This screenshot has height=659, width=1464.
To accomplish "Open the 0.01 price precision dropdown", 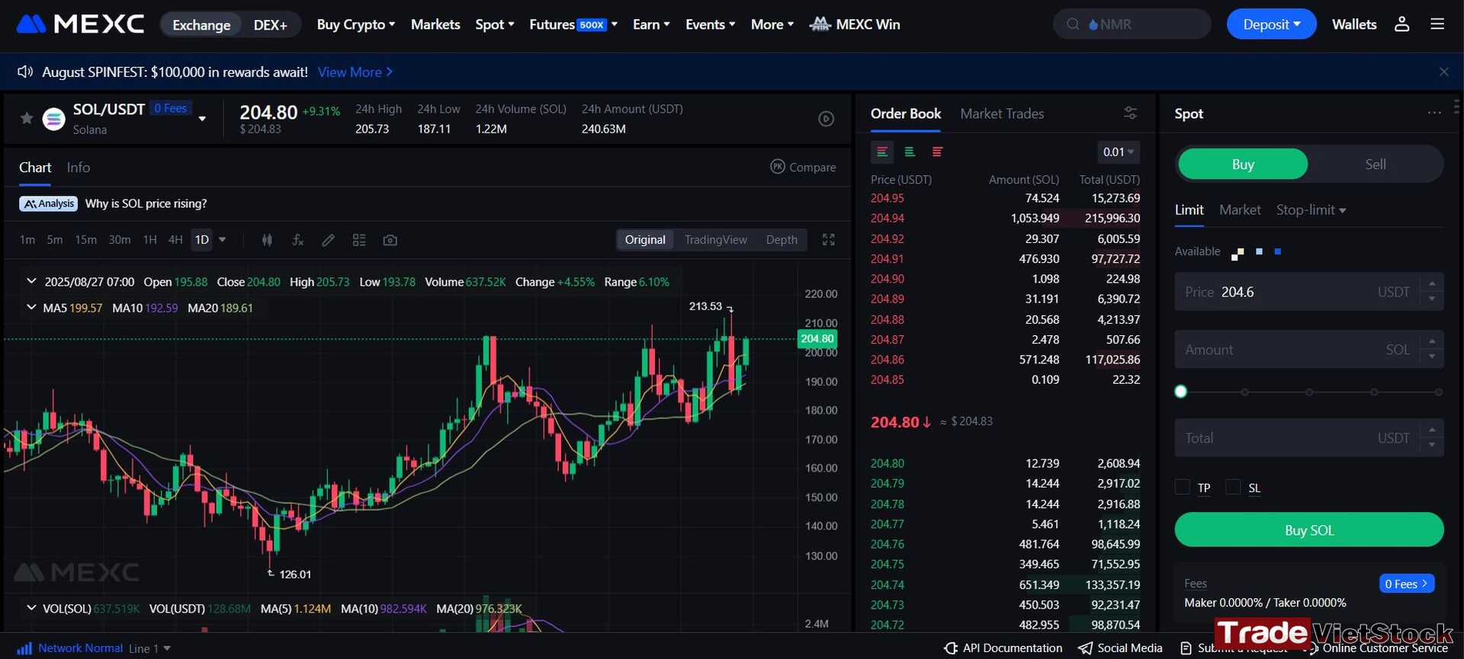I will click(x=1119, y=152).
